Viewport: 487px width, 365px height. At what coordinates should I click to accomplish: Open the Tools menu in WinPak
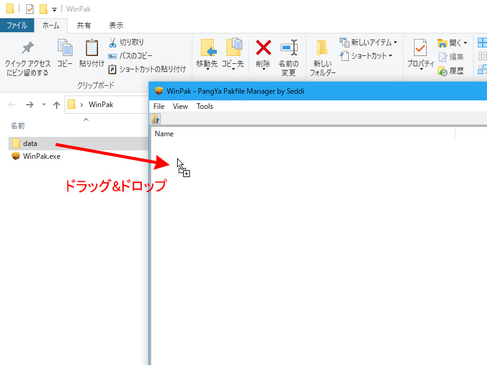[x=205, y=106]
